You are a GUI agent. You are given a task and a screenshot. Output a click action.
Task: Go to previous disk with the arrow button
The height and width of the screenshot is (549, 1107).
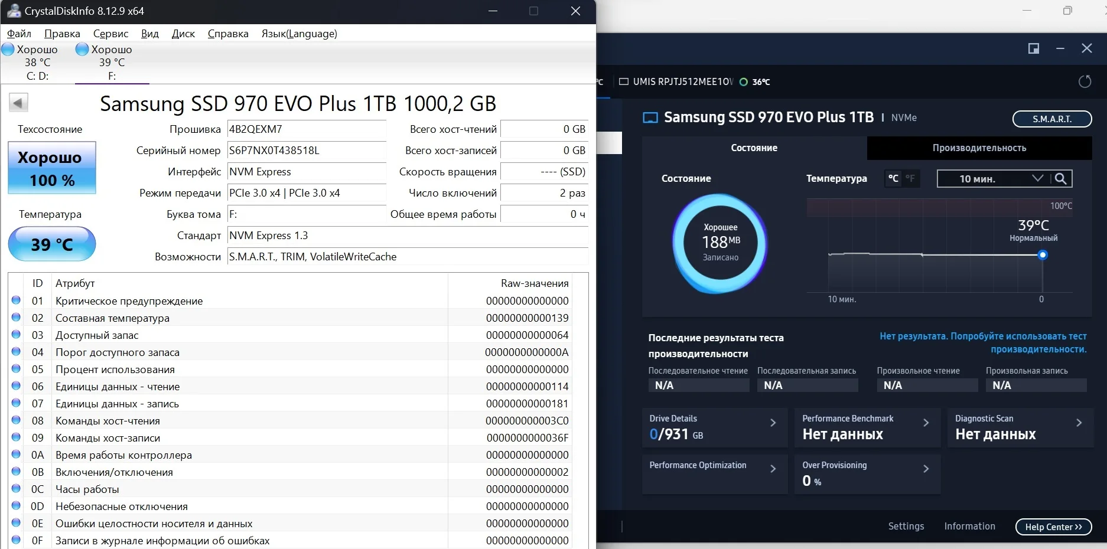[x=18, y=103]
